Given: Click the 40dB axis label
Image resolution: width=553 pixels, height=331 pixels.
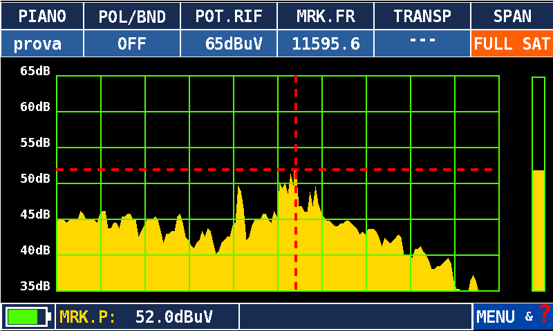Looking at the screenshot, I should click(x=35, y=250).
